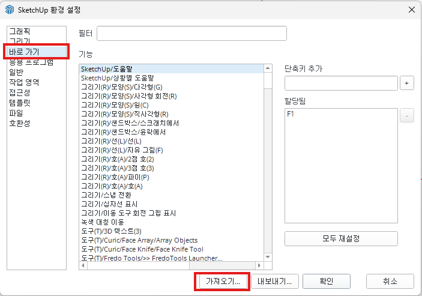Click horizontal scrollbar left arrow
Image resolution: width=422 pixels, height=296 pixels.
coord(83,265)
